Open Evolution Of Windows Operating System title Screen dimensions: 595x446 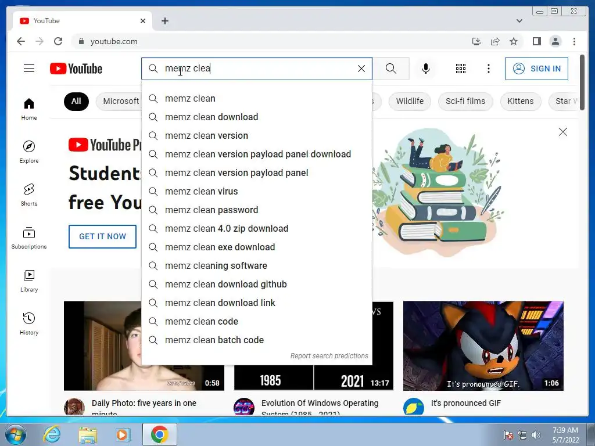[x=320, y=408]
